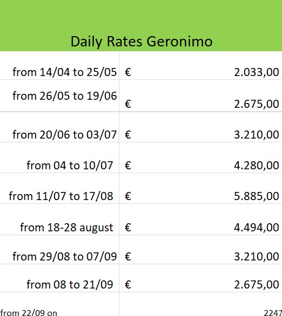Select the 4.280,00 rate cell
Viewport: 282px width, 316px height.
(200, 157)
